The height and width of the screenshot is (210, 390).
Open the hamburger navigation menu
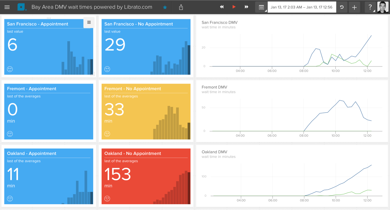[7, 7]
